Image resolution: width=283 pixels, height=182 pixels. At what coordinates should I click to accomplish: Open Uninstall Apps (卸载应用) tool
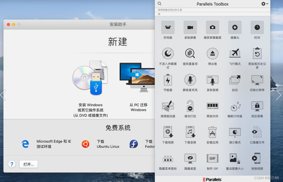coord(212,132)
